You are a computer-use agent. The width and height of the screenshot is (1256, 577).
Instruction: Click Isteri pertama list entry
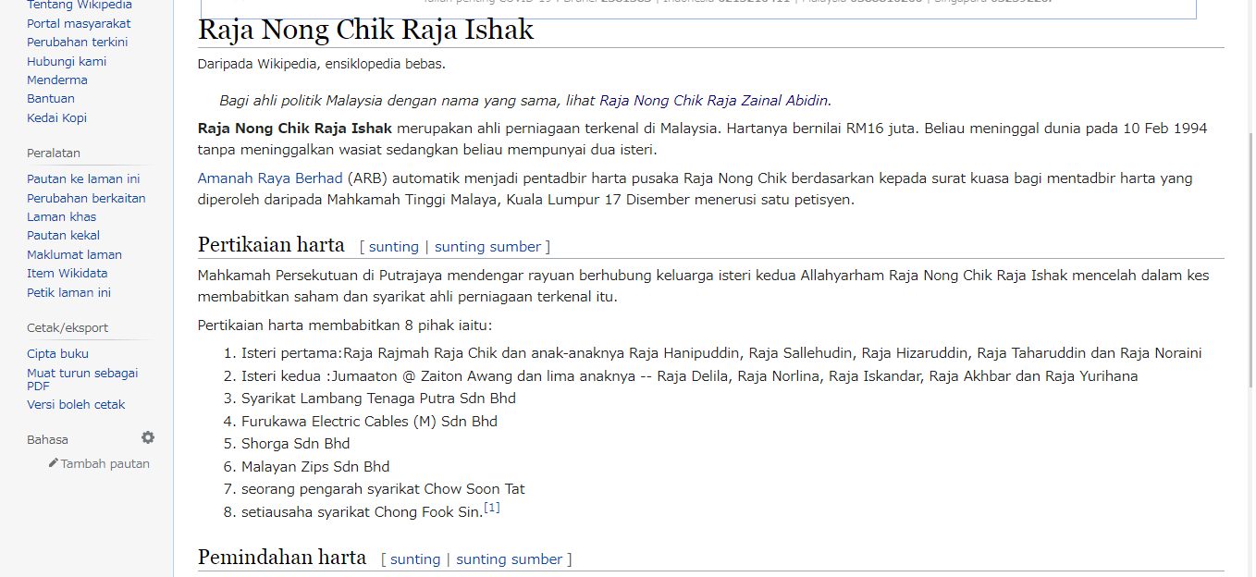coord(721,352)
